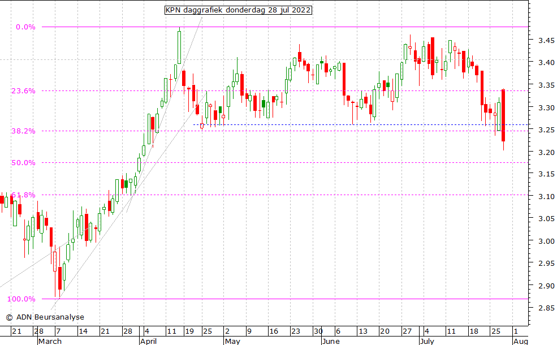Click the chart title 'KPN daggrafiek donderdag 28 jul 2022'
Viewport: 557px width, 345px height.
coord(239,10)
